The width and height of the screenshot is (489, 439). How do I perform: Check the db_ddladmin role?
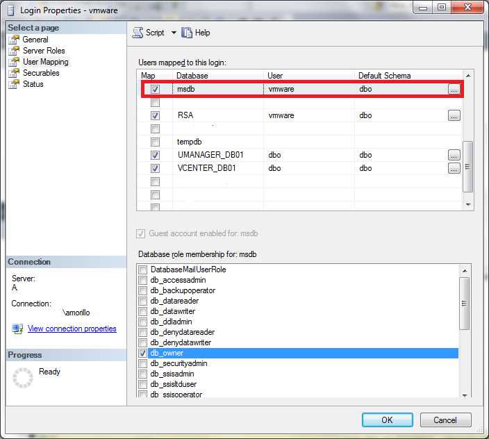coord(143,322)
